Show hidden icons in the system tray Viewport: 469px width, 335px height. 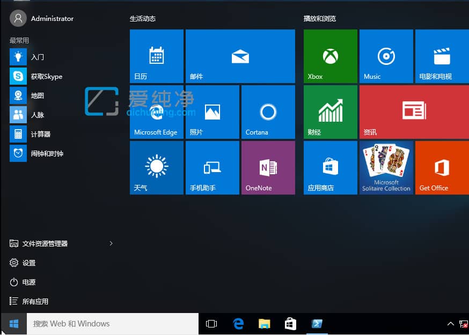tap(451, 324)
